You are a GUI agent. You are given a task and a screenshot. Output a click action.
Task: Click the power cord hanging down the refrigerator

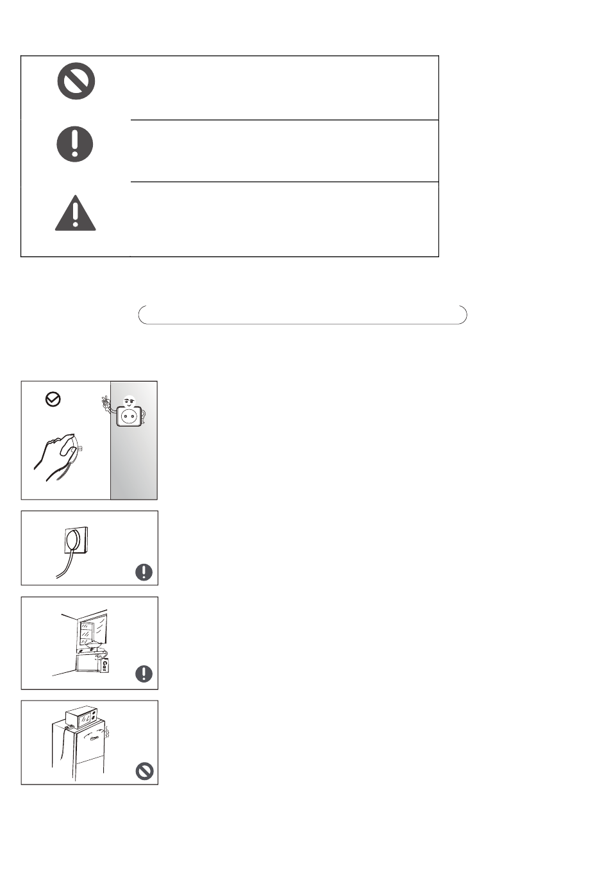63,744
